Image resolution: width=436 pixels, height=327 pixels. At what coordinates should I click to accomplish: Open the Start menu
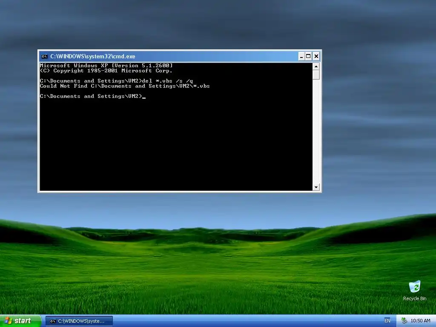tap(20, 321)
